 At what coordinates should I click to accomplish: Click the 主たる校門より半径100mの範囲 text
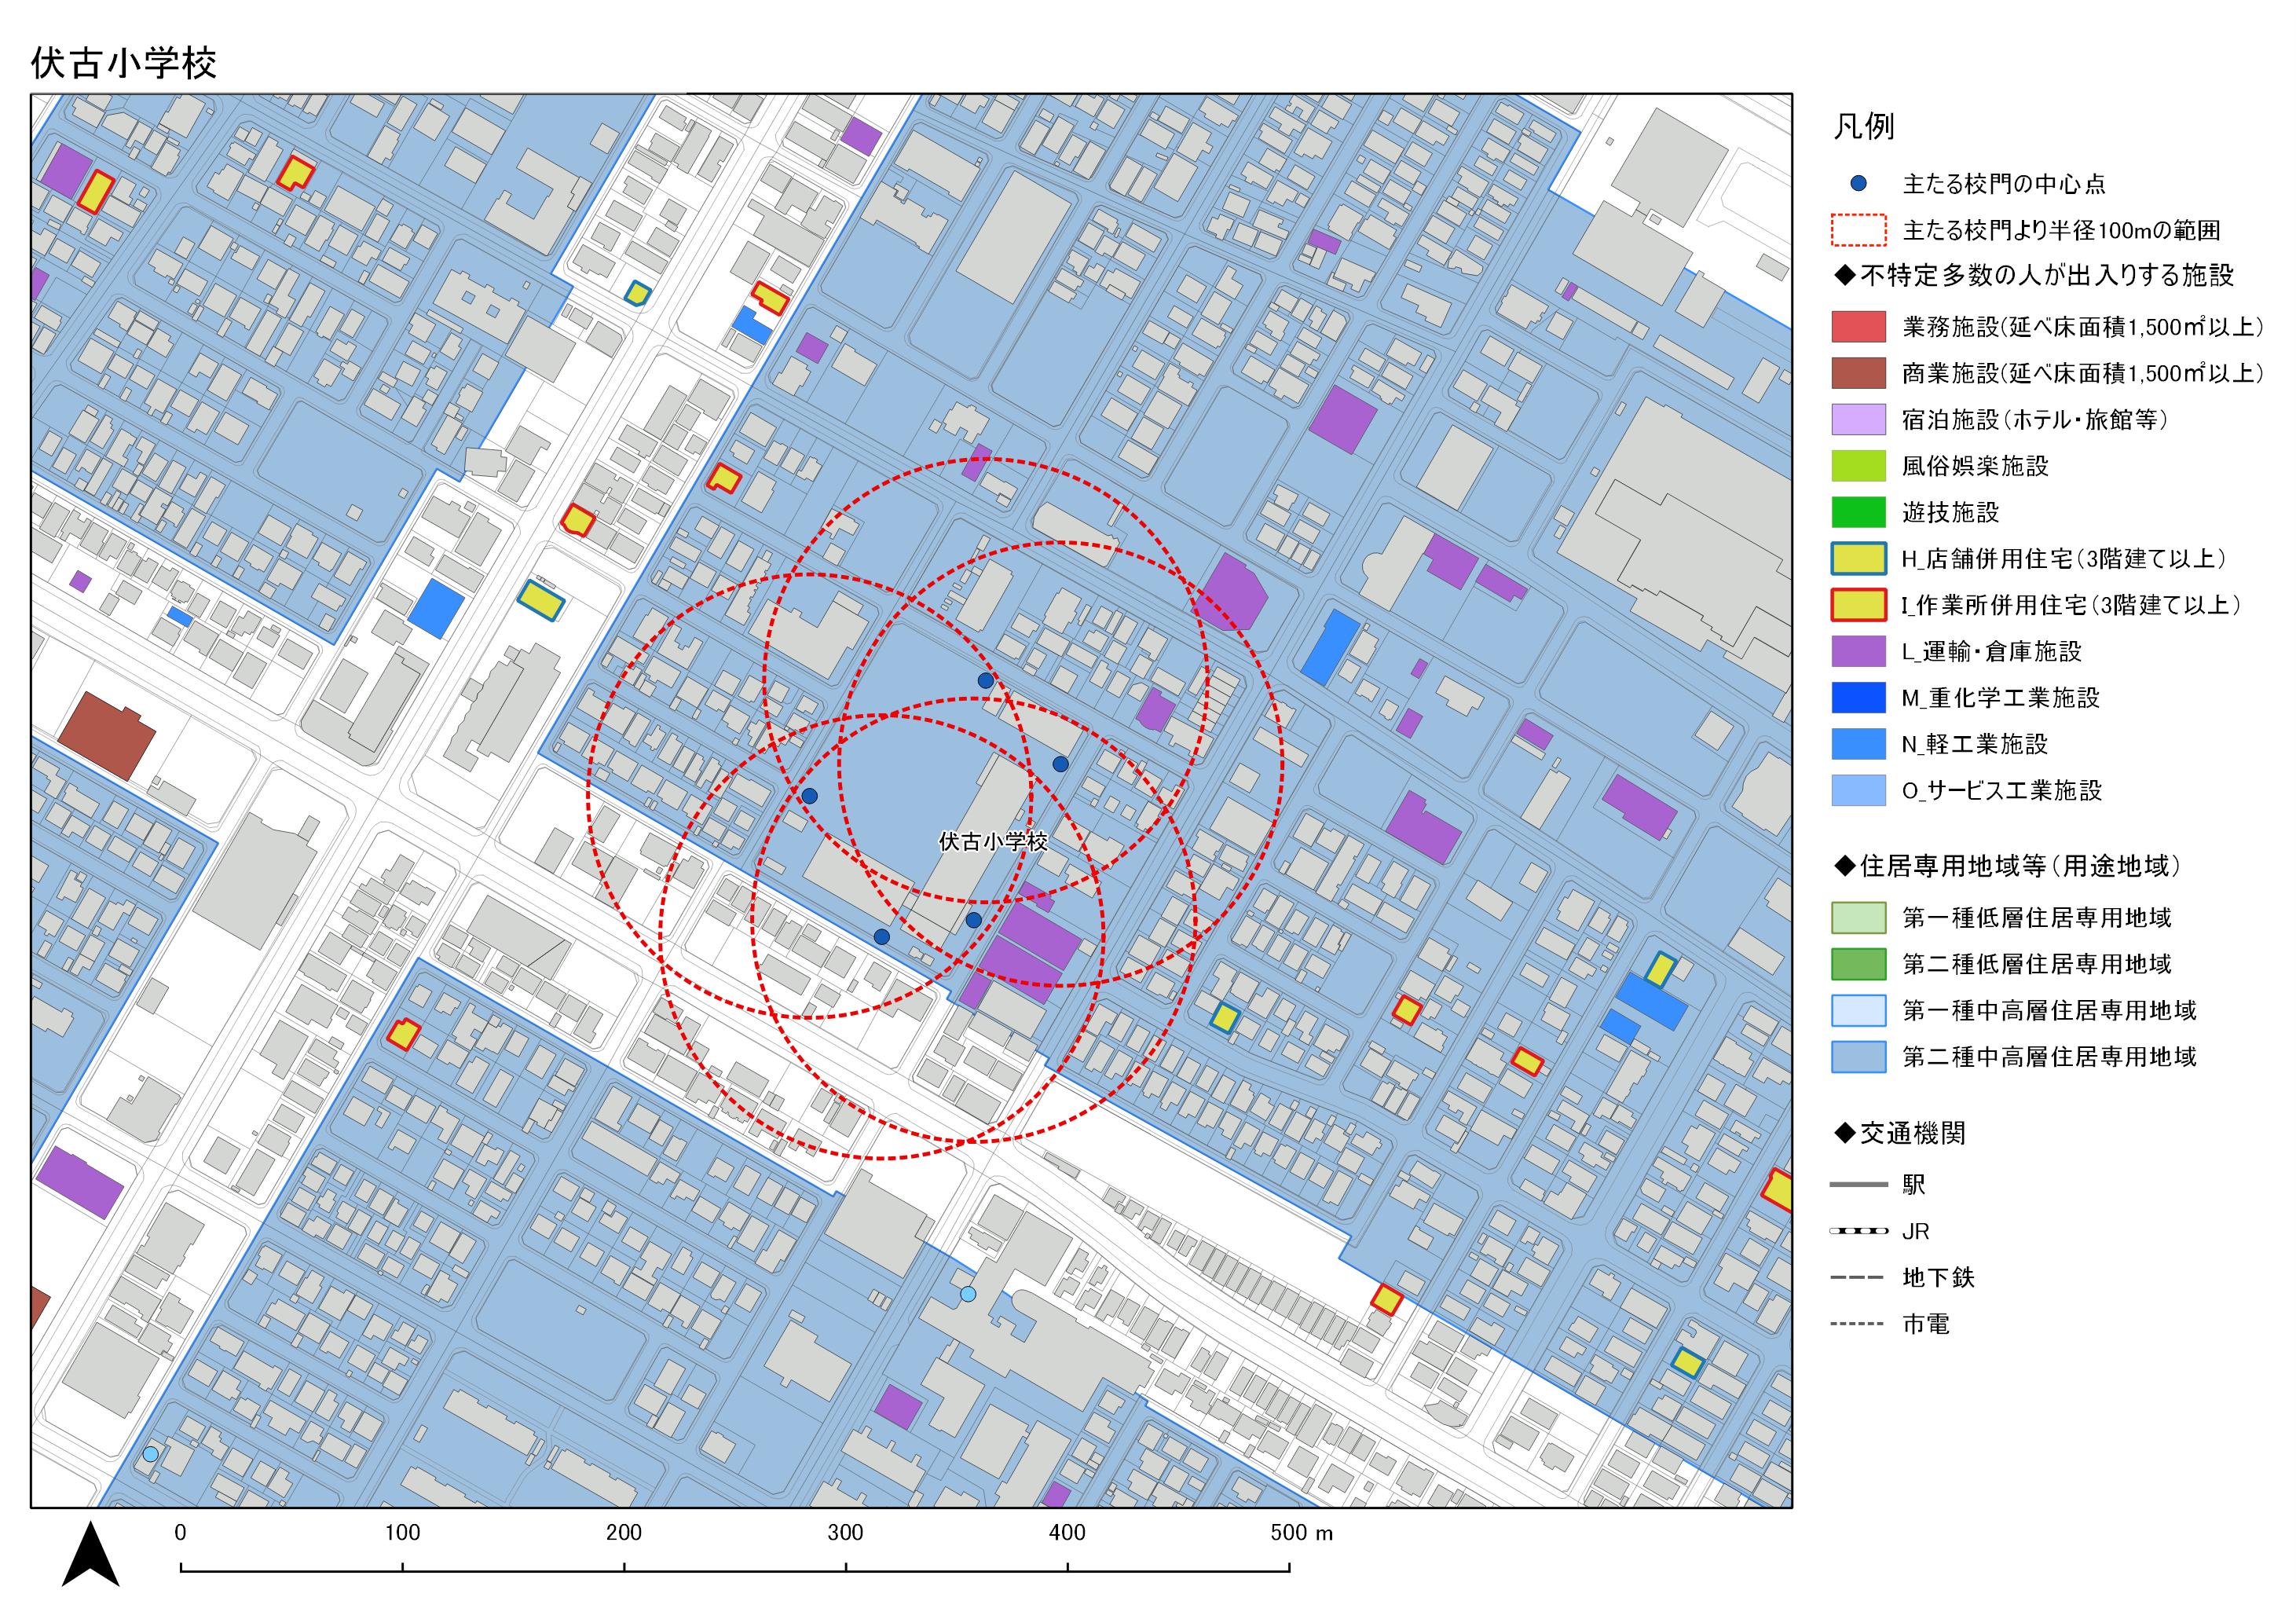click(2061, 230)
